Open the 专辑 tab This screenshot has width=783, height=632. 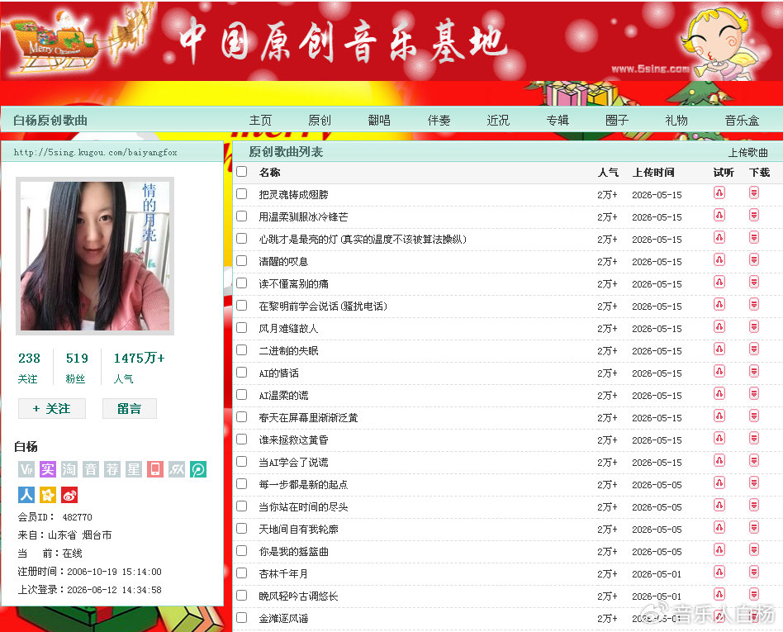558,121
